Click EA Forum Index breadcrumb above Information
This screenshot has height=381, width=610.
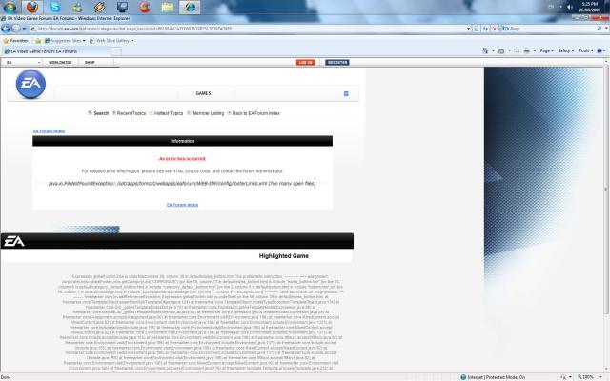pyautogui.click(x=49, y=131)
